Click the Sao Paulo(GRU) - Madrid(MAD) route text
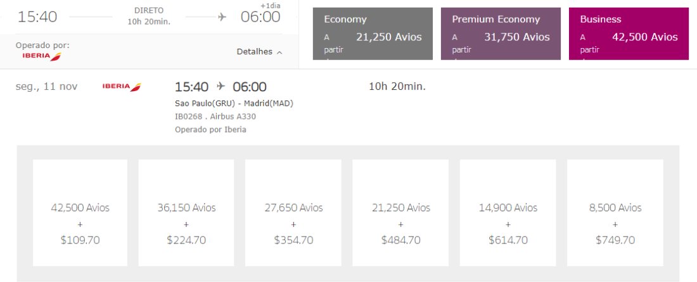Viewport: 697px width, 282px height. [234, 104]
